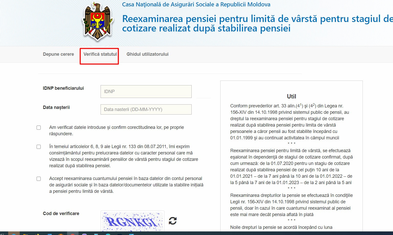Image resolution: width=393 pixels, height=235 pixels.
Task: Click the Cod de verificare label
Action: pyautogui.click(x=61, y=214)
